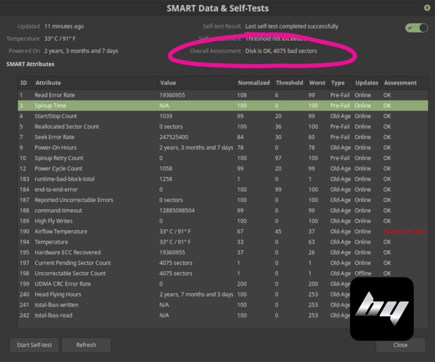Click the Close button at the bottom
This screenshot has width=435, height=362.
[400, 345]
